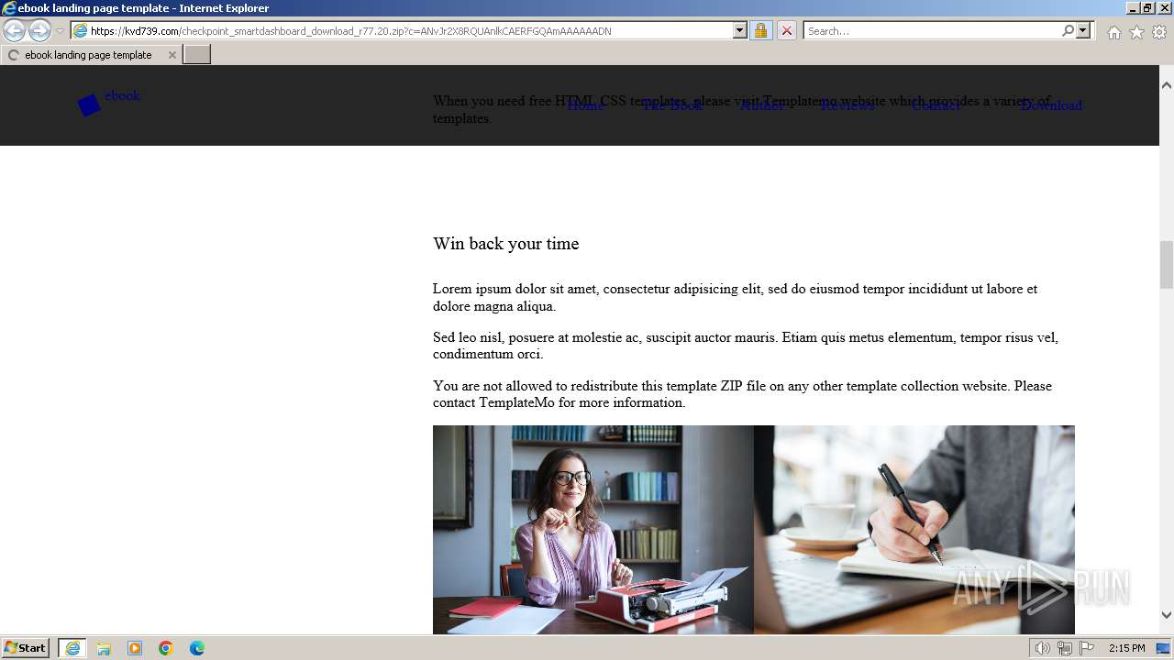Click the scrollbar up arrow
This screenshot has height=660, width=1174.
coord(1167,85)
